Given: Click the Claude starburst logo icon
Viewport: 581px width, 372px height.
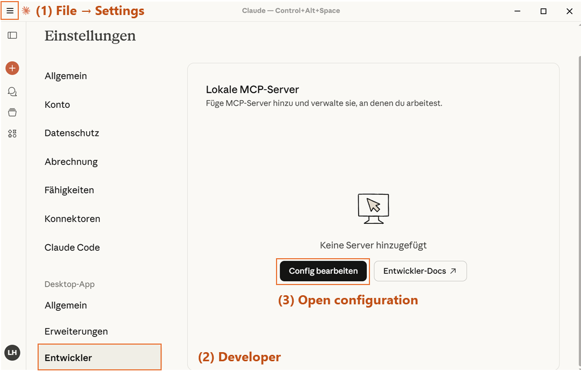Looking at the screenshot, I should (26, 11).
